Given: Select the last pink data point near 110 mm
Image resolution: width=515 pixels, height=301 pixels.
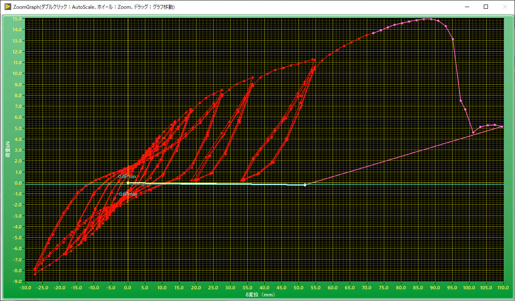Looking at the screenshot, I should coord(502,126).
